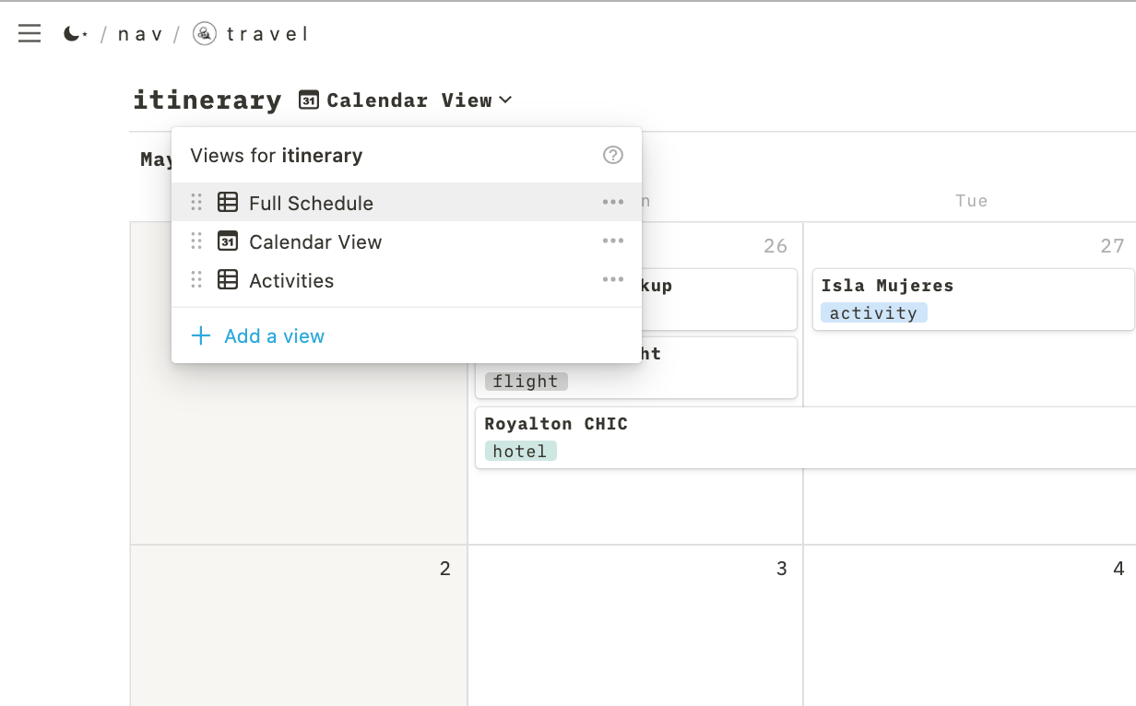Screen dimensions: 1136x706
Task: Click the flight tag on the event
Action: click(x=526, y=382)
